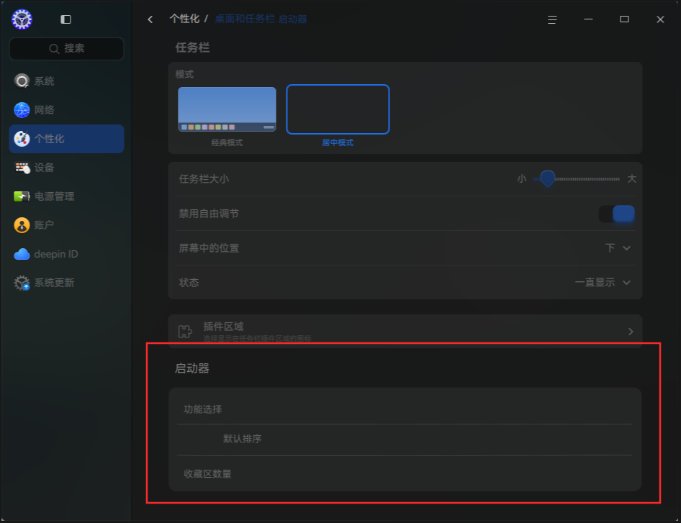Click the 默认排序 row
Image resolution: width=681 pixels, height=523 pixels.
[x=405, y=440]
